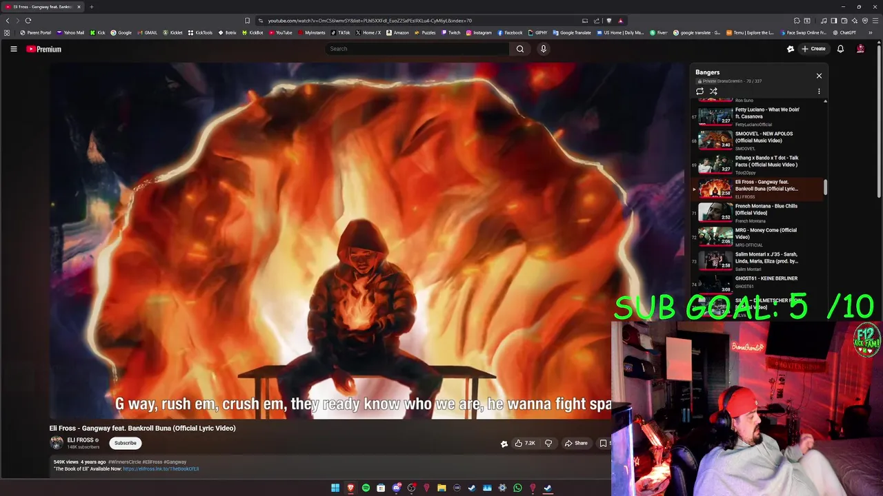Share the Eli Fross video
This screenshot has width=883, height=496.
point(576,443)
